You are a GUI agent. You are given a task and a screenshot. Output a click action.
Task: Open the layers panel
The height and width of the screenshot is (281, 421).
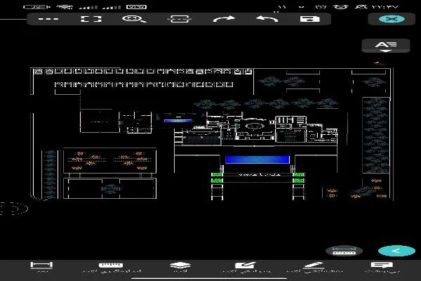click(180, 268)
